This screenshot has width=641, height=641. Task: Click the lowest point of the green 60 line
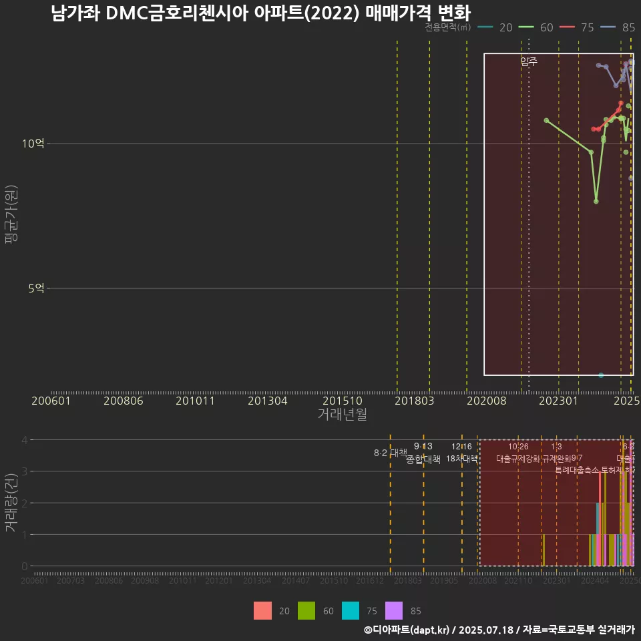596,201
